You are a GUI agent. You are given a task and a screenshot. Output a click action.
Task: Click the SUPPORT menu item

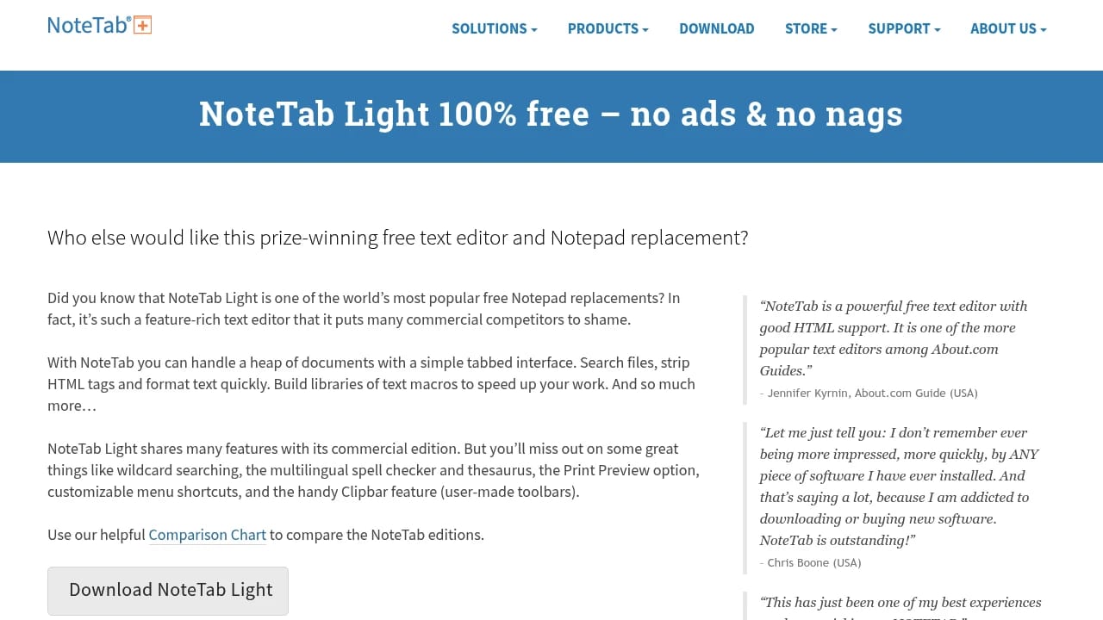click(x=899, y=28)
